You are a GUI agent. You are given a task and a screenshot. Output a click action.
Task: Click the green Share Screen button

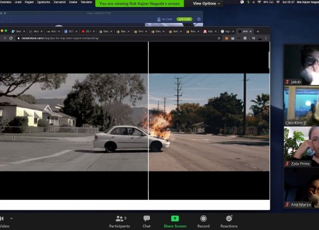coord(175,222)
